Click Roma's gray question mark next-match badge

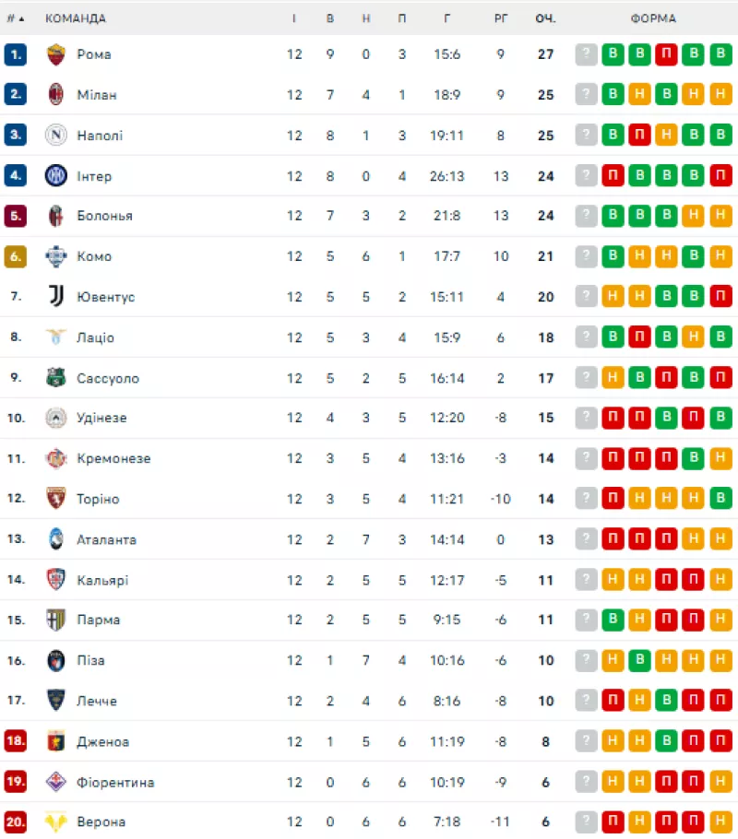586,54
